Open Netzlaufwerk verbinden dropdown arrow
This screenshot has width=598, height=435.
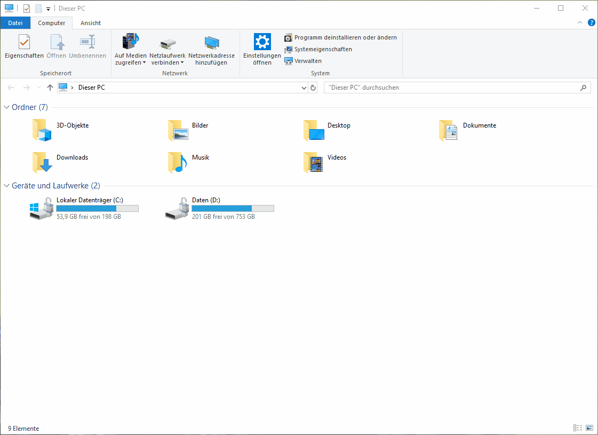182,63
